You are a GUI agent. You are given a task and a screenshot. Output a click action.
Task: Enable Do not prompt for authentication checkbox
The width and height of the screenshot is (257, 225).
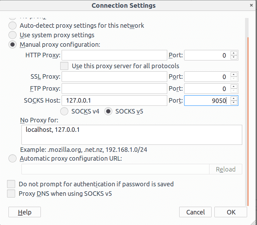click(x=12, y=184)
